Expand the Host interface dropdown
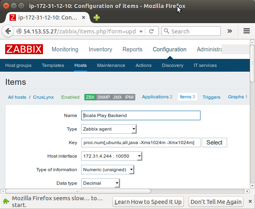This screenshot has width=255, height=209. point(111,156)
